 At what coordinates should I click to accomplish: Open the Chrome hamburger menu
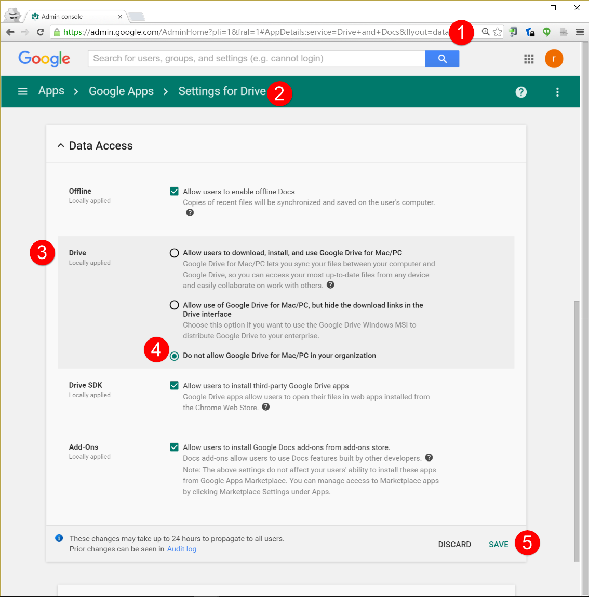(x=580, y=32)
